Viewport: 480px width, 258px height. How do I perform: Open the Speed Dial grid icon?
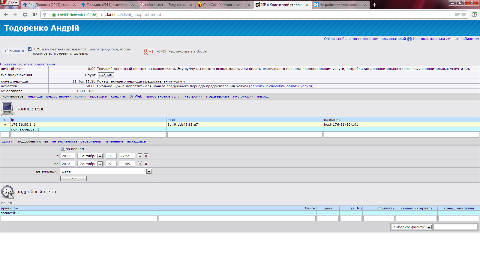coord(35,14)
